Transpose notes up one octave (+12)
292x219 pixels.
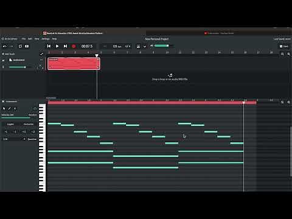[x=24, y=131]
